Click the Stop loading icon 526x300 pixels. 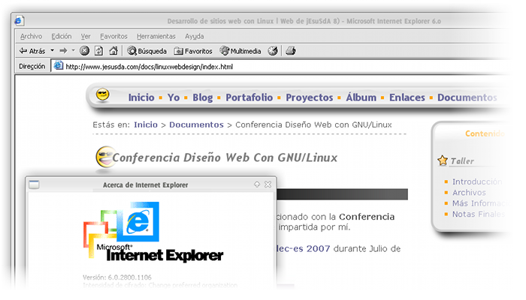[x=84, y=51]
